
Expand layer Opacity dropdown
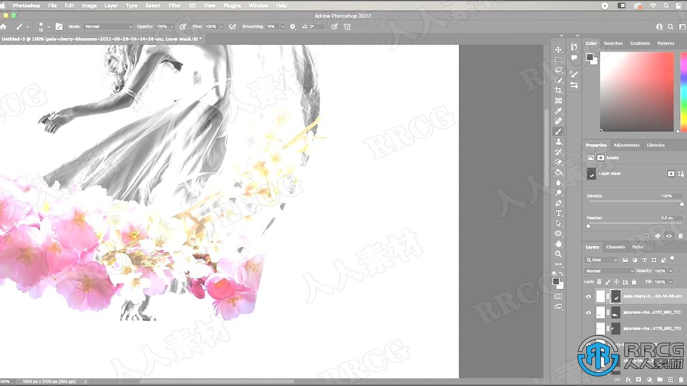pyautogui.click(x=671, y=271)
